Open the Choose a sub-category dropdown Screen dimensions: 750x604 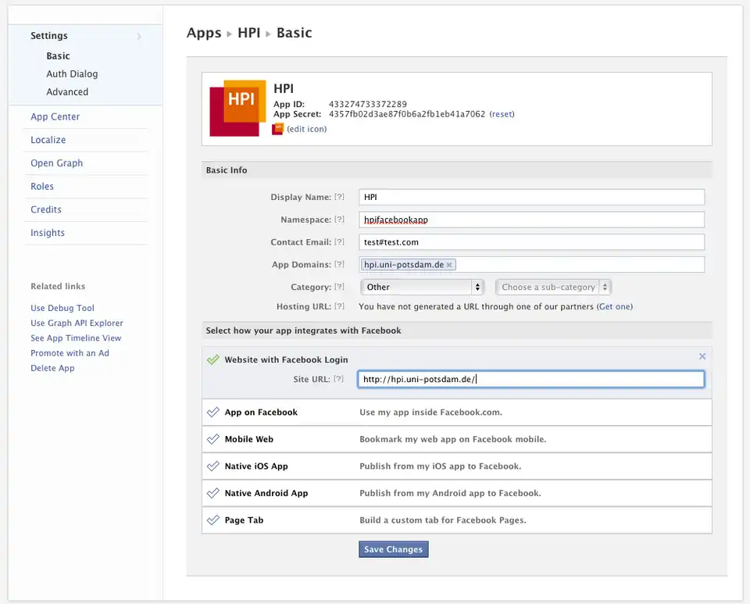coord(553,287)
